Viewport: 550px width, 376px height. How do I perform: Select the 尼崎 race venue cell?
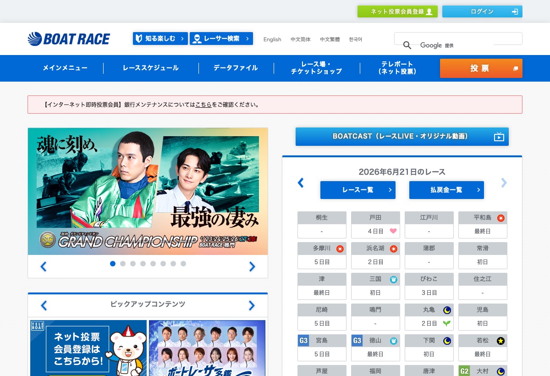(322, 317)
